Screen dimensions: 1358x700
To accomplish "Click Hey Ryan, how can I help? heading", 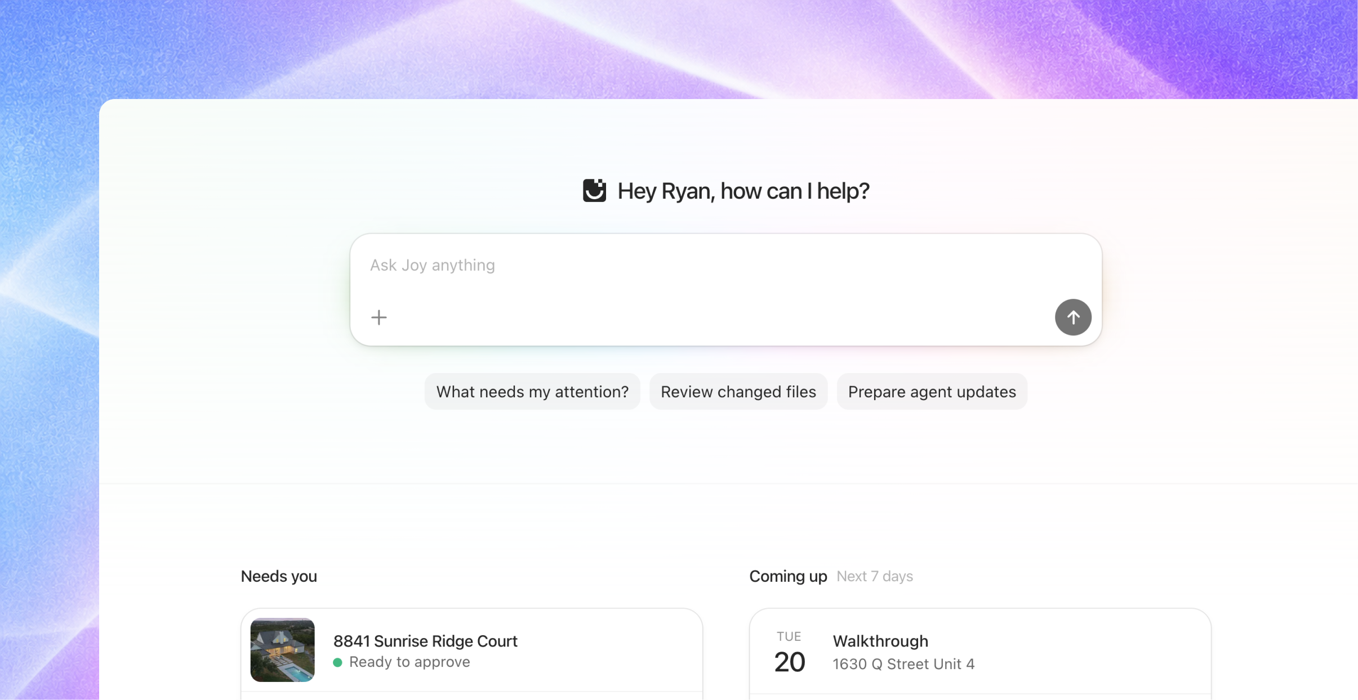I will point(743,191).
